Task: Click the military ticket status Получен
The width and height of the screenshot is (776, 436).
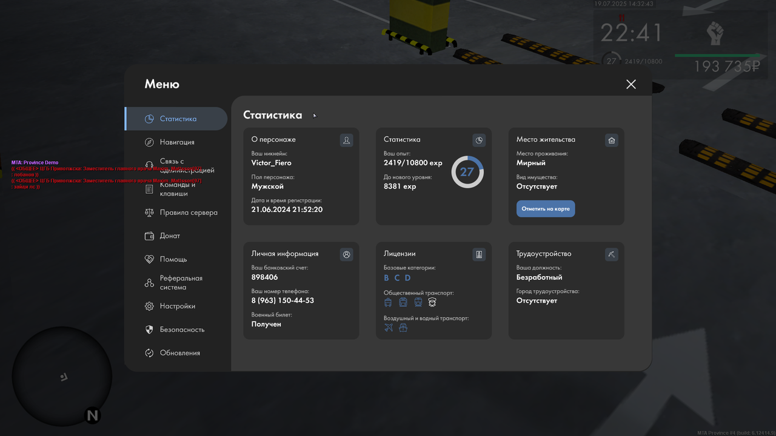Action: coord(266,324)
